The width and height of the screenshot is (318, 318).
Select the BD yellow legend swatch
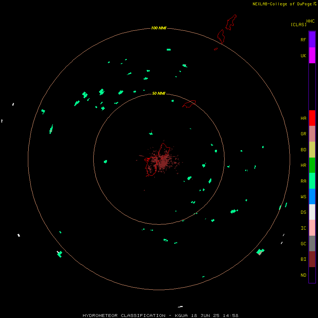point(312,150)
